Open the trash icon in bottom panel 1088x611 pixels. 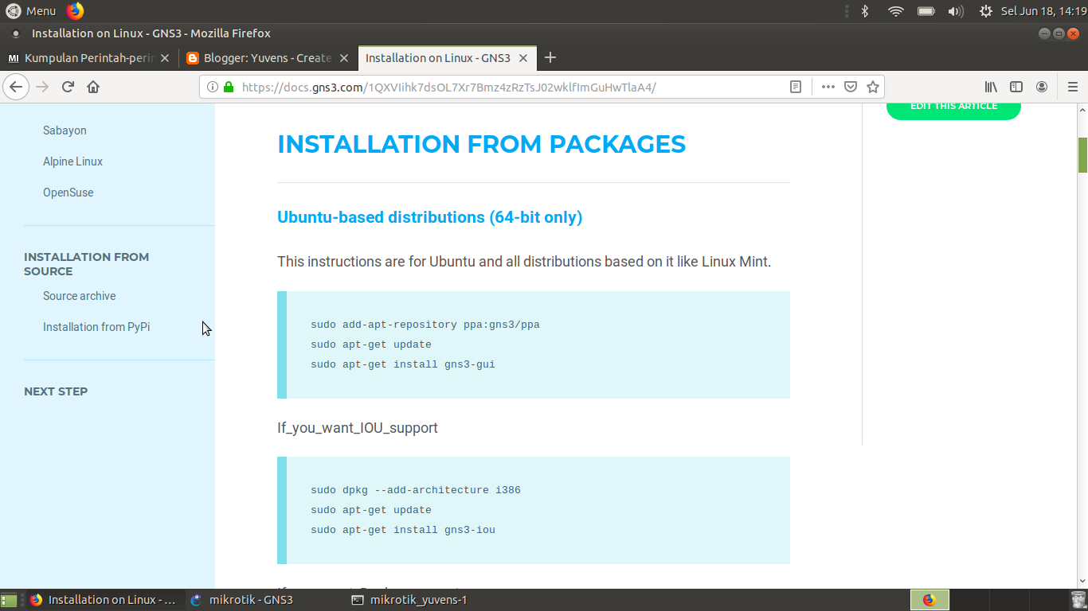point(1078,600)
